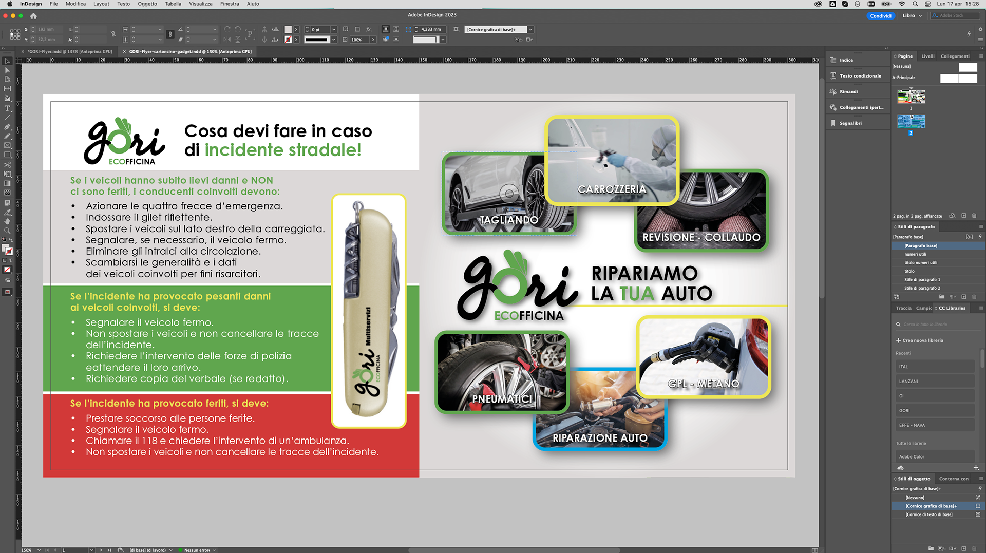Image resolution: width=986 pixels, height=553 pixels.
Task: Select the titolo numeri utili paragraph style
Action: pos(938,262)
